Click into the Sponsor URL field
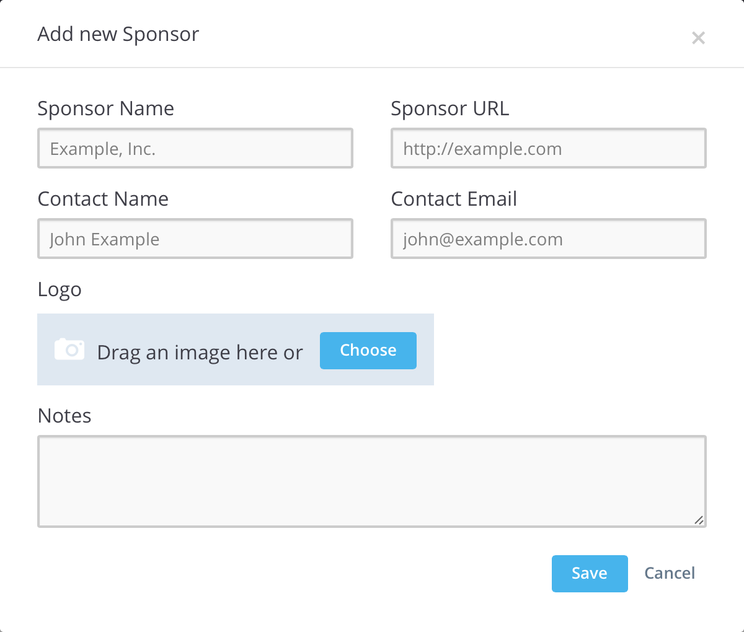The height and width of the screenshot is (632, 744). point(549,149)
